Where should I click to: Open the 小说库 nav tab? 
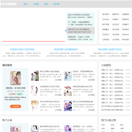[x=36, y=4]
